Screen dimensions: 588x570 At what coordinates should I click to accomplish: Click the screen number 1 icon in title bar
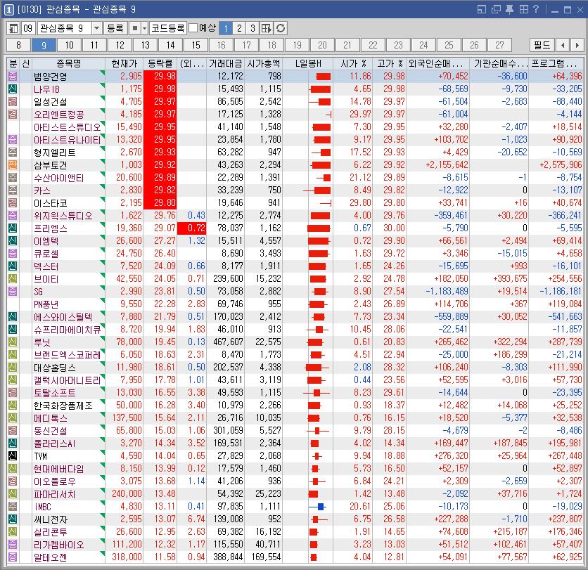[9, 10]
